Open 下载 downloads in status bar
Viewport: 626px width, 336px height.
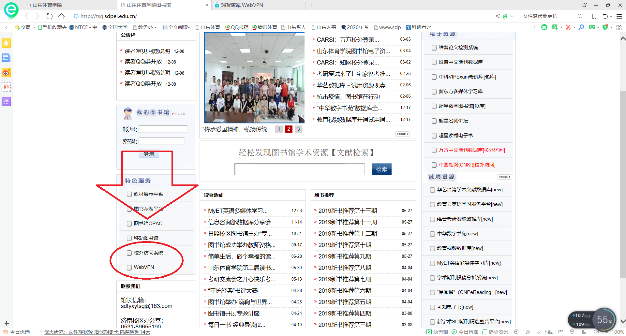[x=544, y=332]
